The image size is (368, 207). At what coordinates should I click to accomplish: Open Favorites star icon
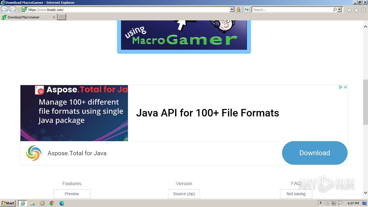356,10
